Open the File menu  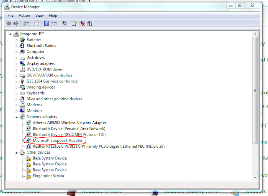coord(10,16)
